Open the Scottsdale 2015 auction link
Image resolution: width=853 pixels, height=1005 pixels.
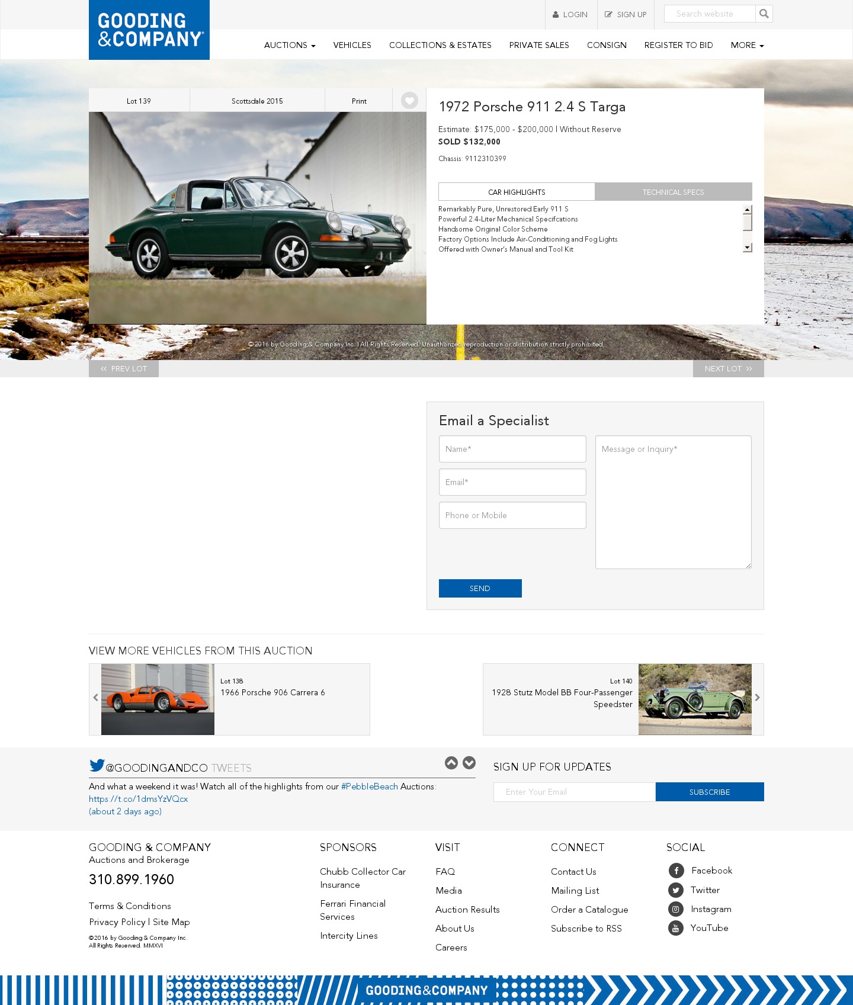(x=257, y=101)
